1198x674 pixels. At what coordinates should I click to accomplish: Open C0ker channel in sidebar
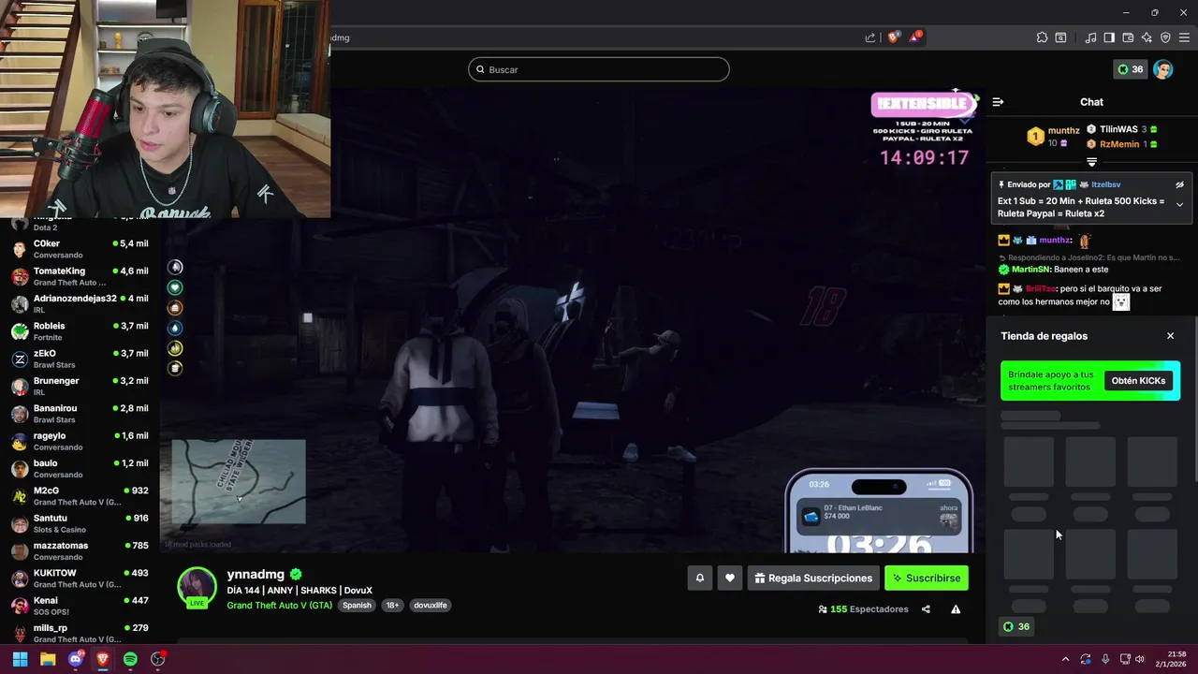point(80,249)
